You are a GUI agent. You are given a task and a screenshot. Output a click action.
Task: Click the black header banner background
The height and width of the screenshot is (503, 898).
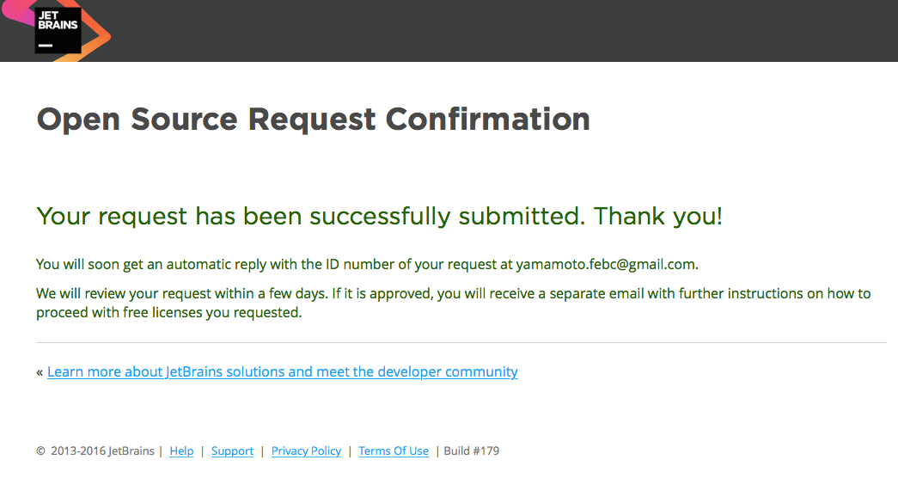[516, 30]
